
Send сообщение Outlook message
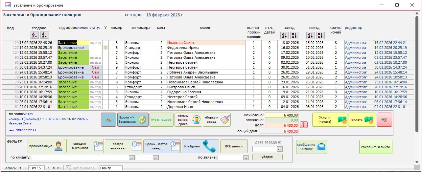(x=311, y=146)
